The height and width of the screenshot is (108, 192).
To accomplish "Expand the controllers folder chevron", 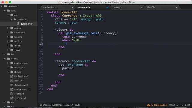I will coord(8,32).
